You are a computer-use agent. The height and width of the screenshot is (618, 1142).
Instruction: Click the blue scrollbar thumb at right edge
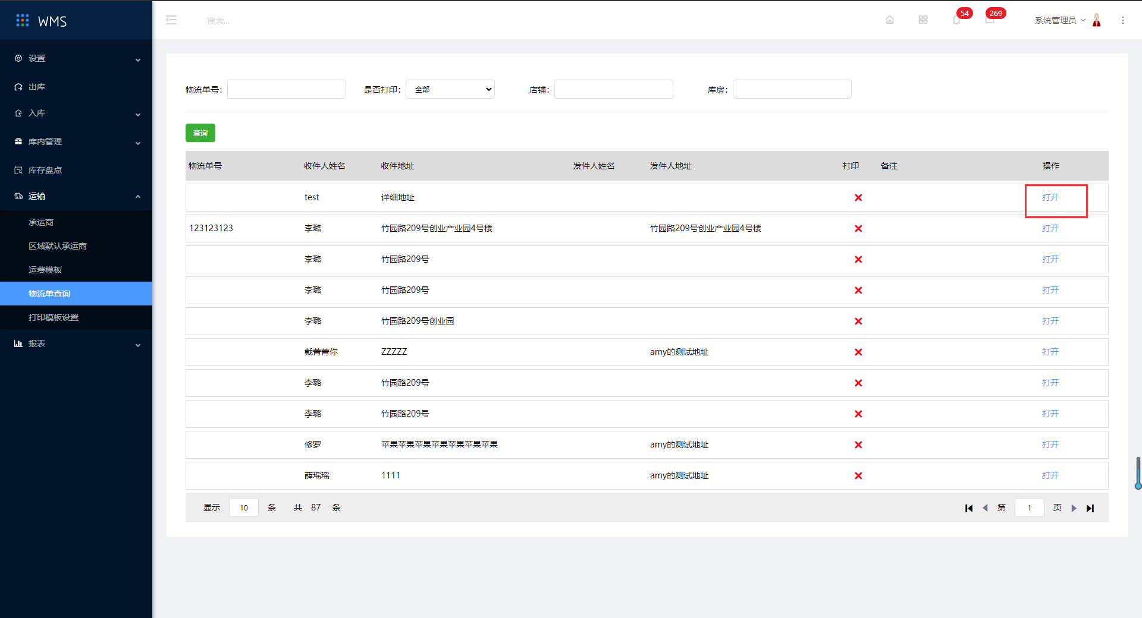(x=1138, y=473)
